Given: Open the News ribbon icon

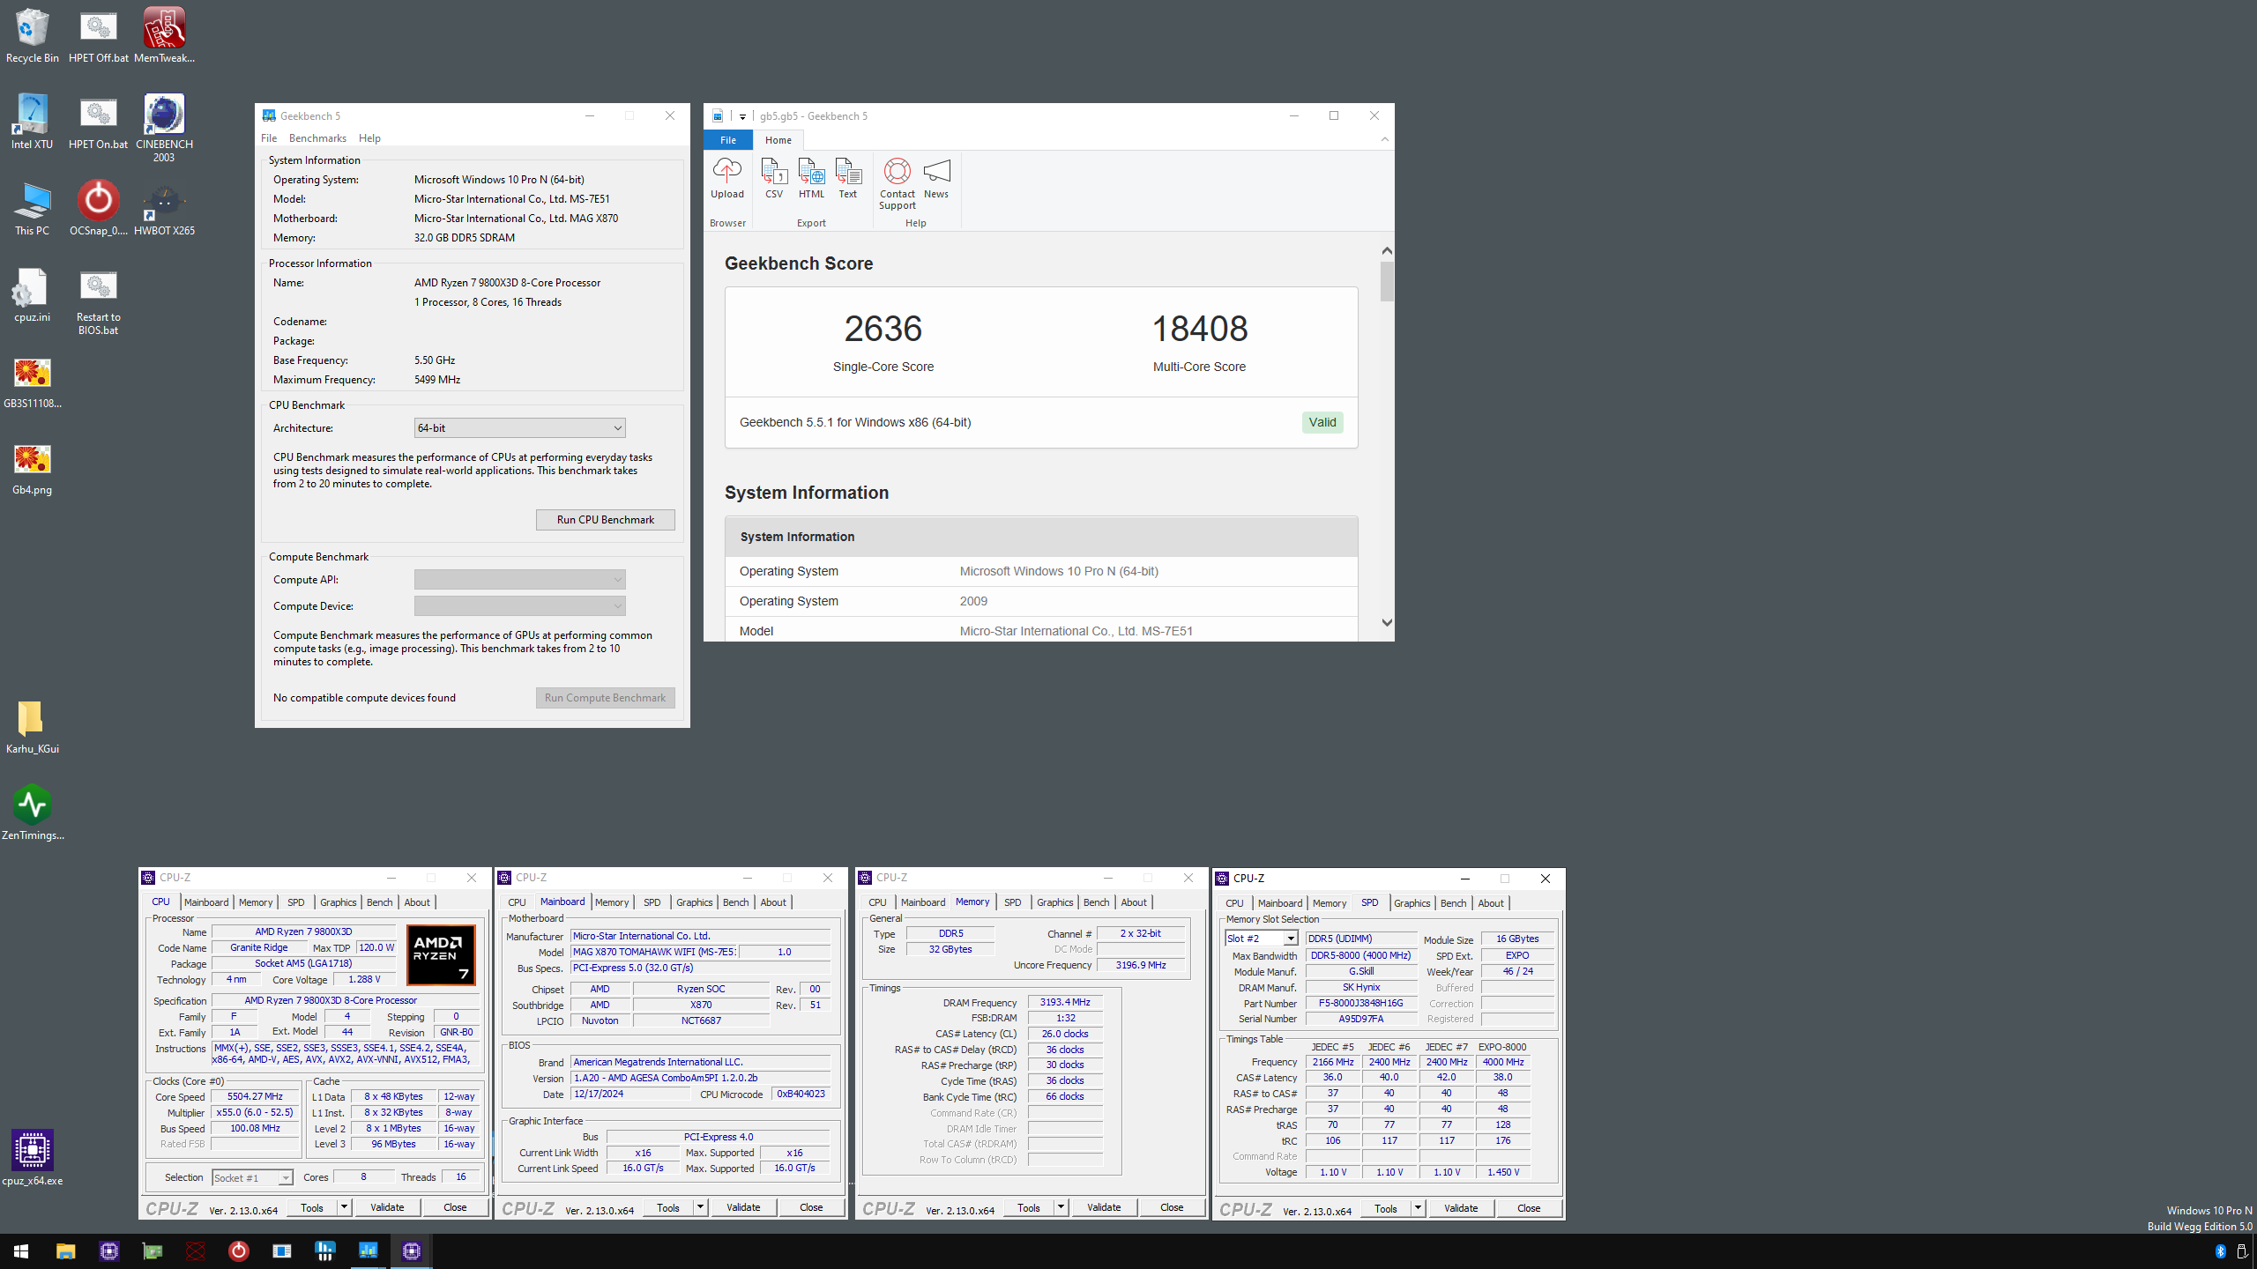Looking at the screenshot, I should [936, 179].
